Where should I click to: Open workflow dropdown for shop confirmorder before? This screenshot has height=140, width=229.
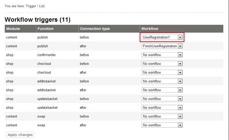[x=162, y=55]
